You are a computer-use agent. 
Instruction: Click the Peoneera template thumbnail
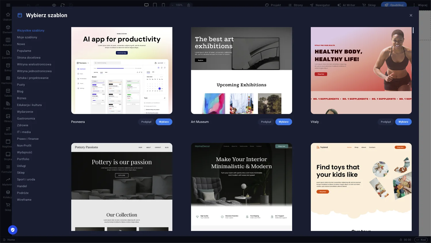122,70
